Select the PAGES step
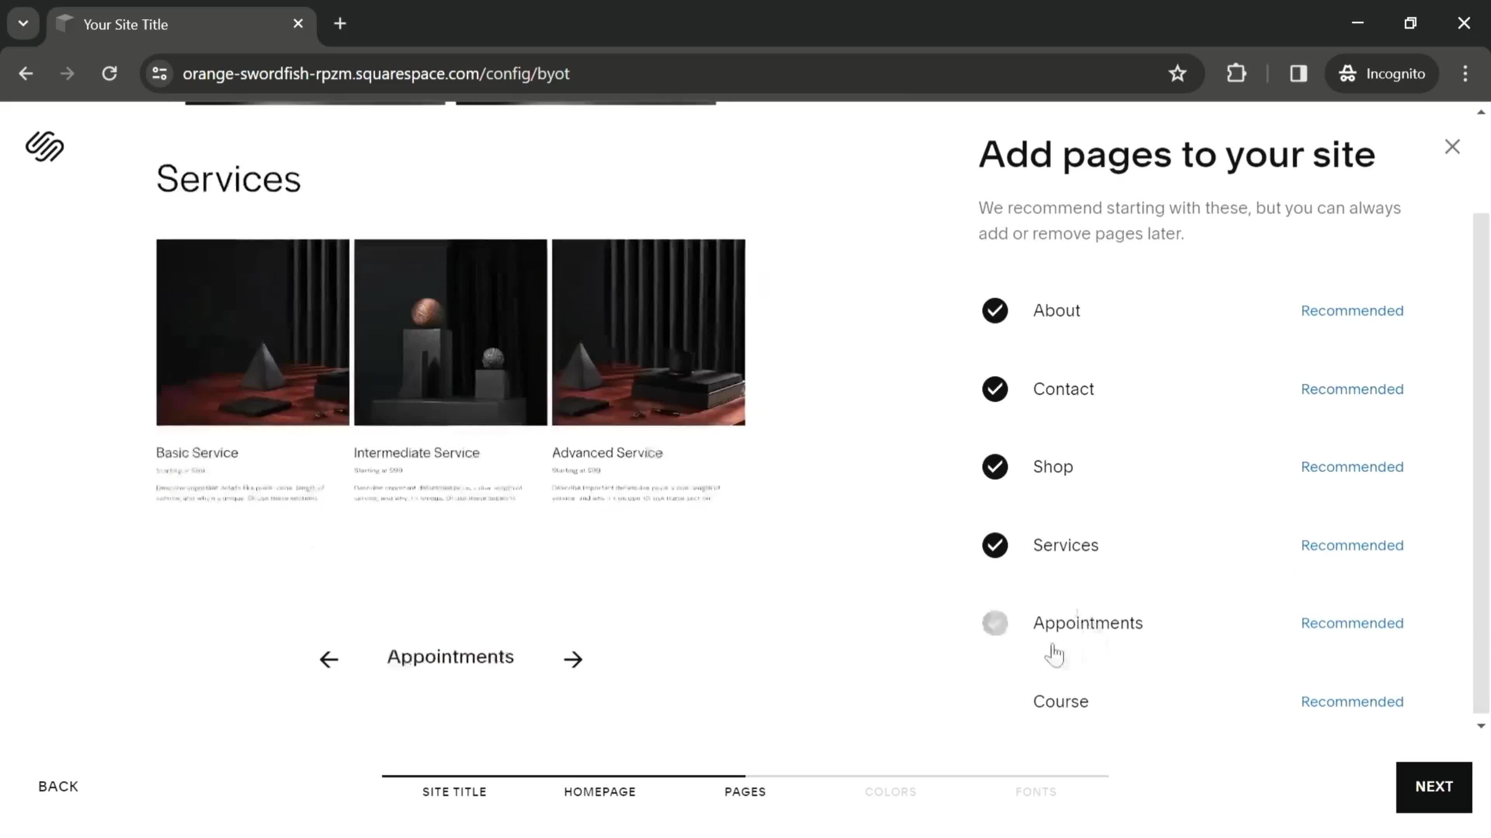The image size is (1491, 838). 745,792
